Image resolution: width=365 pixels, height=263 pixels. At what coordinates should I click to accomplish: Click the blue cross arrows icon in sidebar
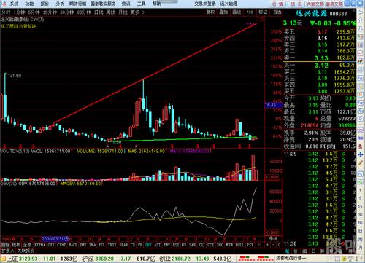[361, 154]
